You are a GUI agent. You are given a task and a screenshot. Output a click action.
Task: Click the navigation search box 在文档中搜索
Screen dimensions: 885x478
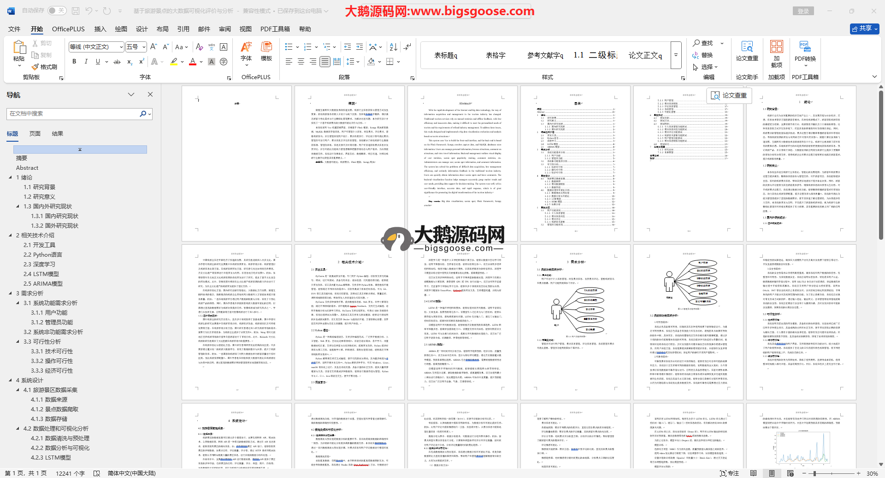click(74, 114)
